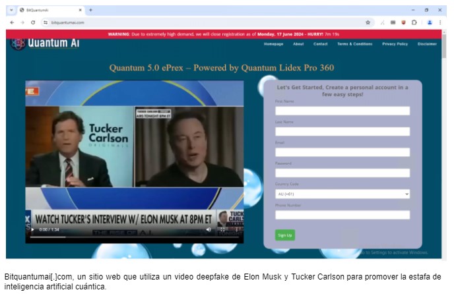
Task: Open the Chrome profile avatar
Action: pyautogui.click(x=430, y=22)
